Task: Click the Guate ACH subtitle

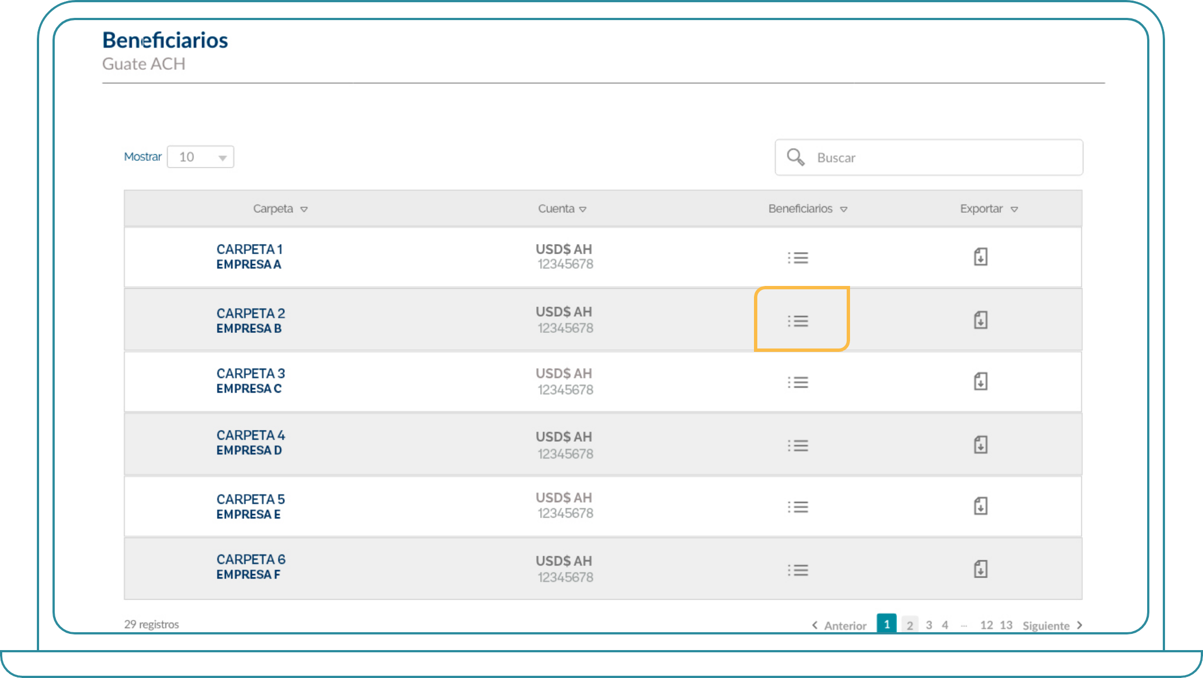Action: (x=144, y=64)
